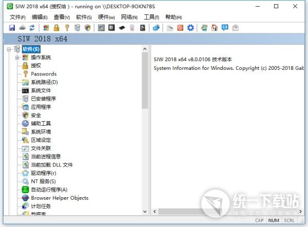
Task: Select Browser Helper Objects tree item
Action: pyautogui.click(x=59, y=198)
